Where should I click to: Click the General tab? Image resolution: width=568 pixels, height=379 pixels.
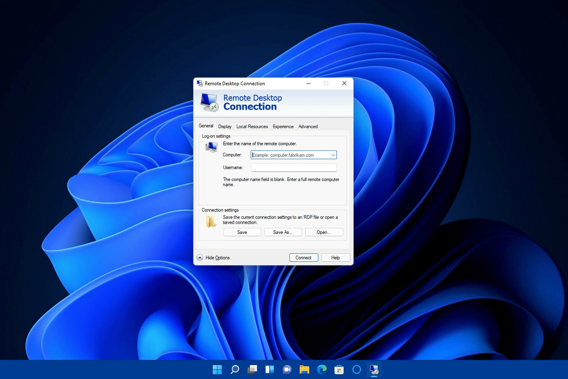point(206,126)
